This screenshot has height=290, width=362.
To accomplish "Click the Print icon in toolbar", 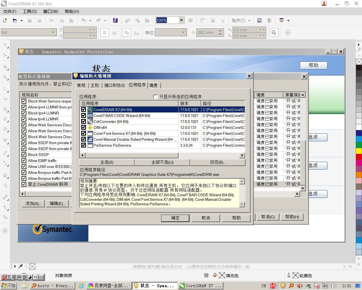I will click(40, 20).
